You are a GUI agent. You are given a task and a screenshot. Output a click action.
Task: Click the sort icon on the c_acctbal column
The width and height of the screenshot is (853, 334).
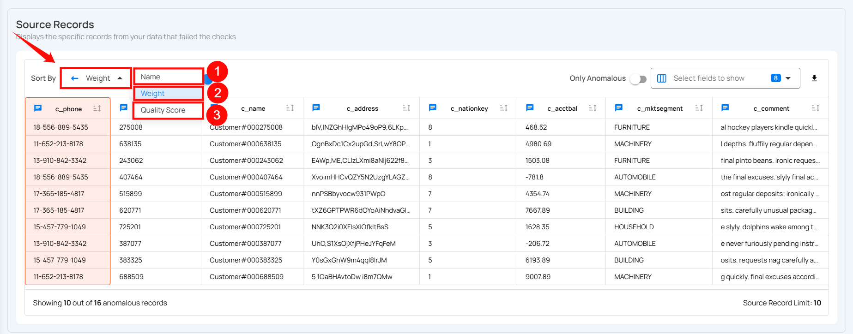(x=593, y=108)
